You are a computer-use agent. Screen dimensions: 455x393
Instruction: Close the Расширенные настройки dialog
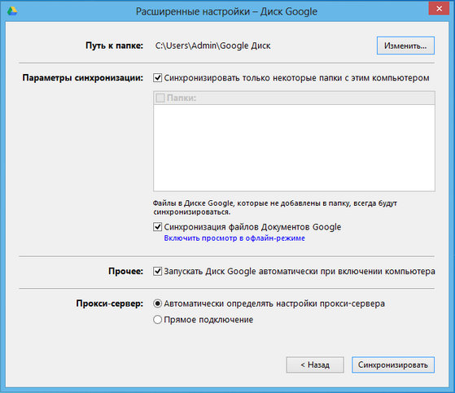(439, 8)
